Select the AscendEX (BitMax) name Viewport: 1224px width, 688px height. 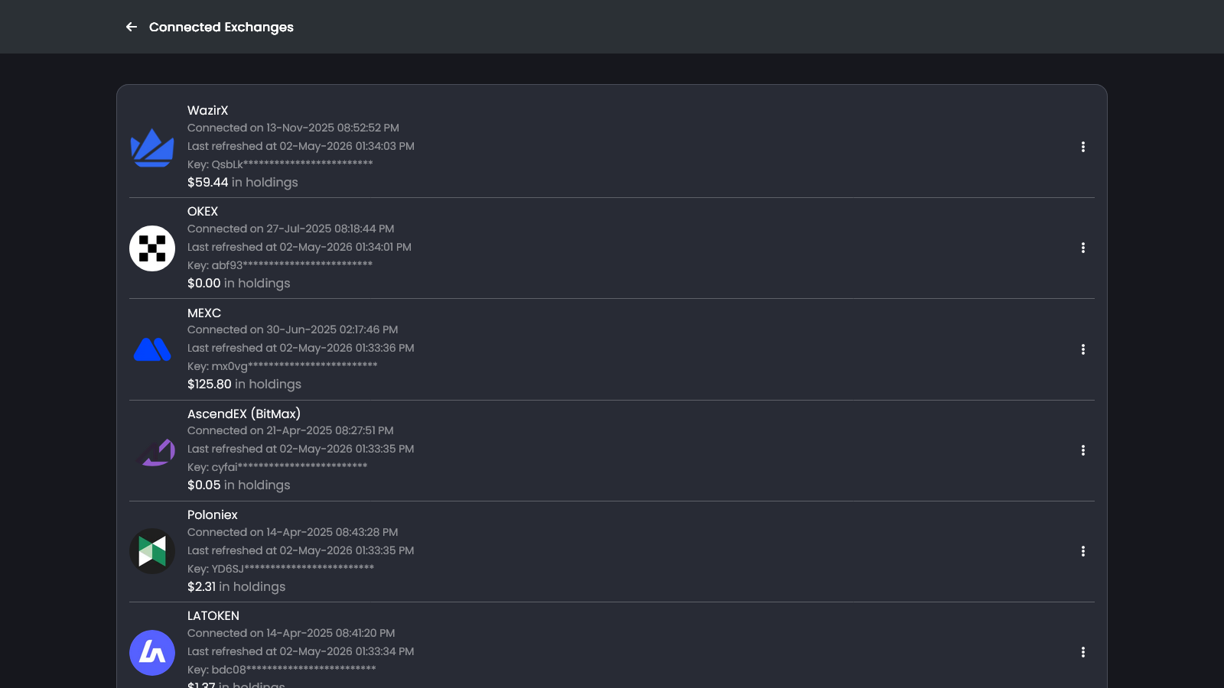[244, 414]
